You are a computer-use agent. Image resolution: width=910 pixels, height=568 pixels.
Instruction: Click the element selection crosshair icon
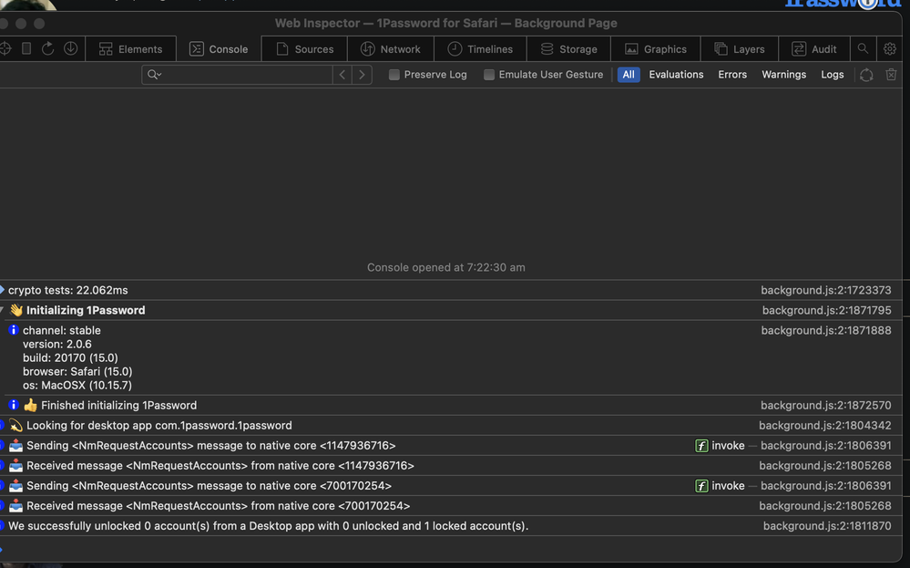coord(5,49)
